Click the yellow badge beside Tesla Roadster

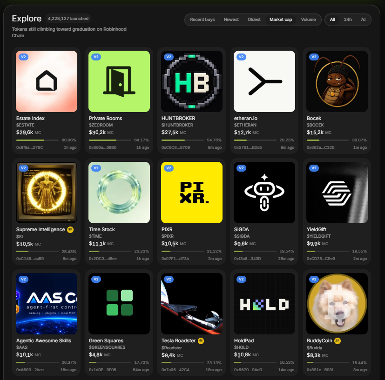(x=201, y=341)
